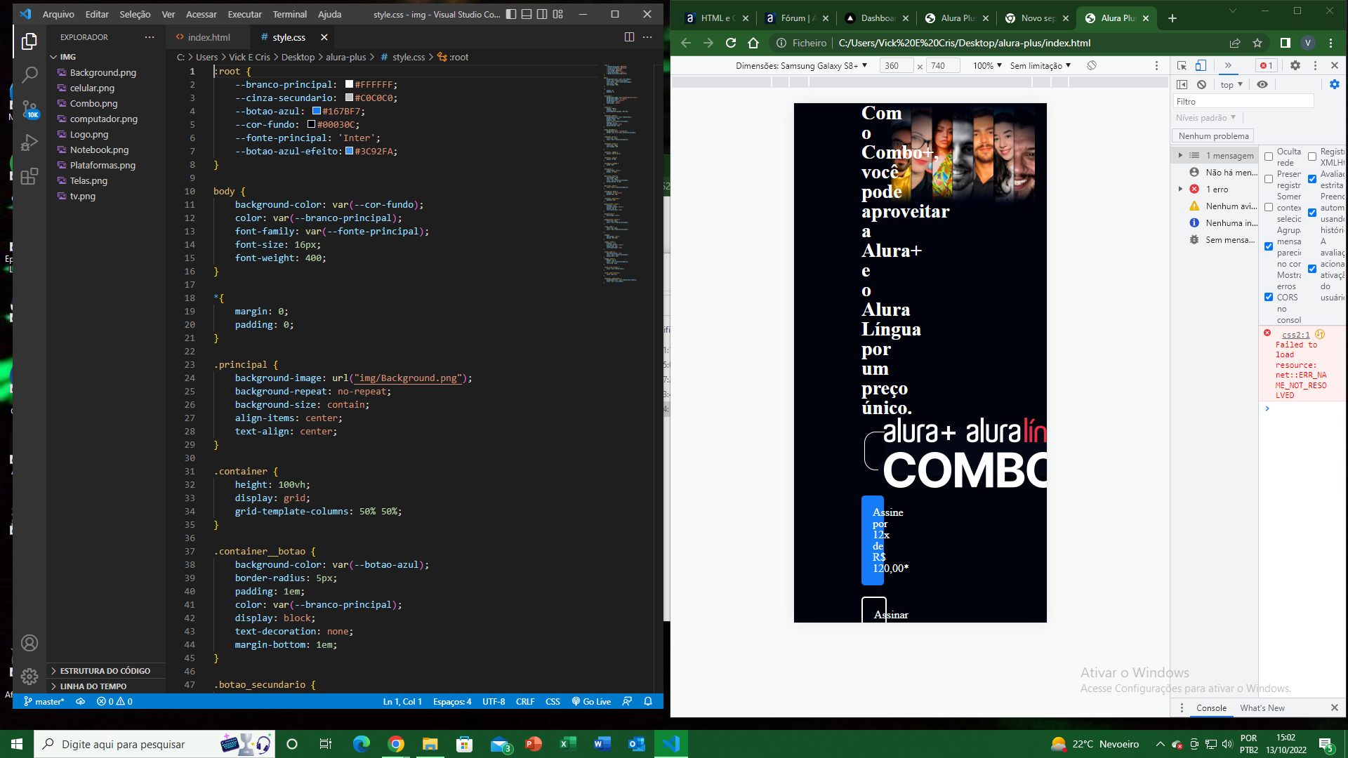Open DevTools settings gear in top toolbar

pos(1295,65)
